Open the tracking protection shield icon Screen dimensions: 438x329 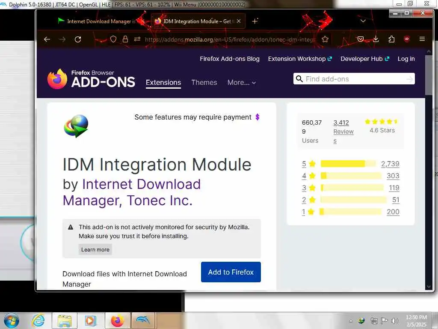coord(113,39)
